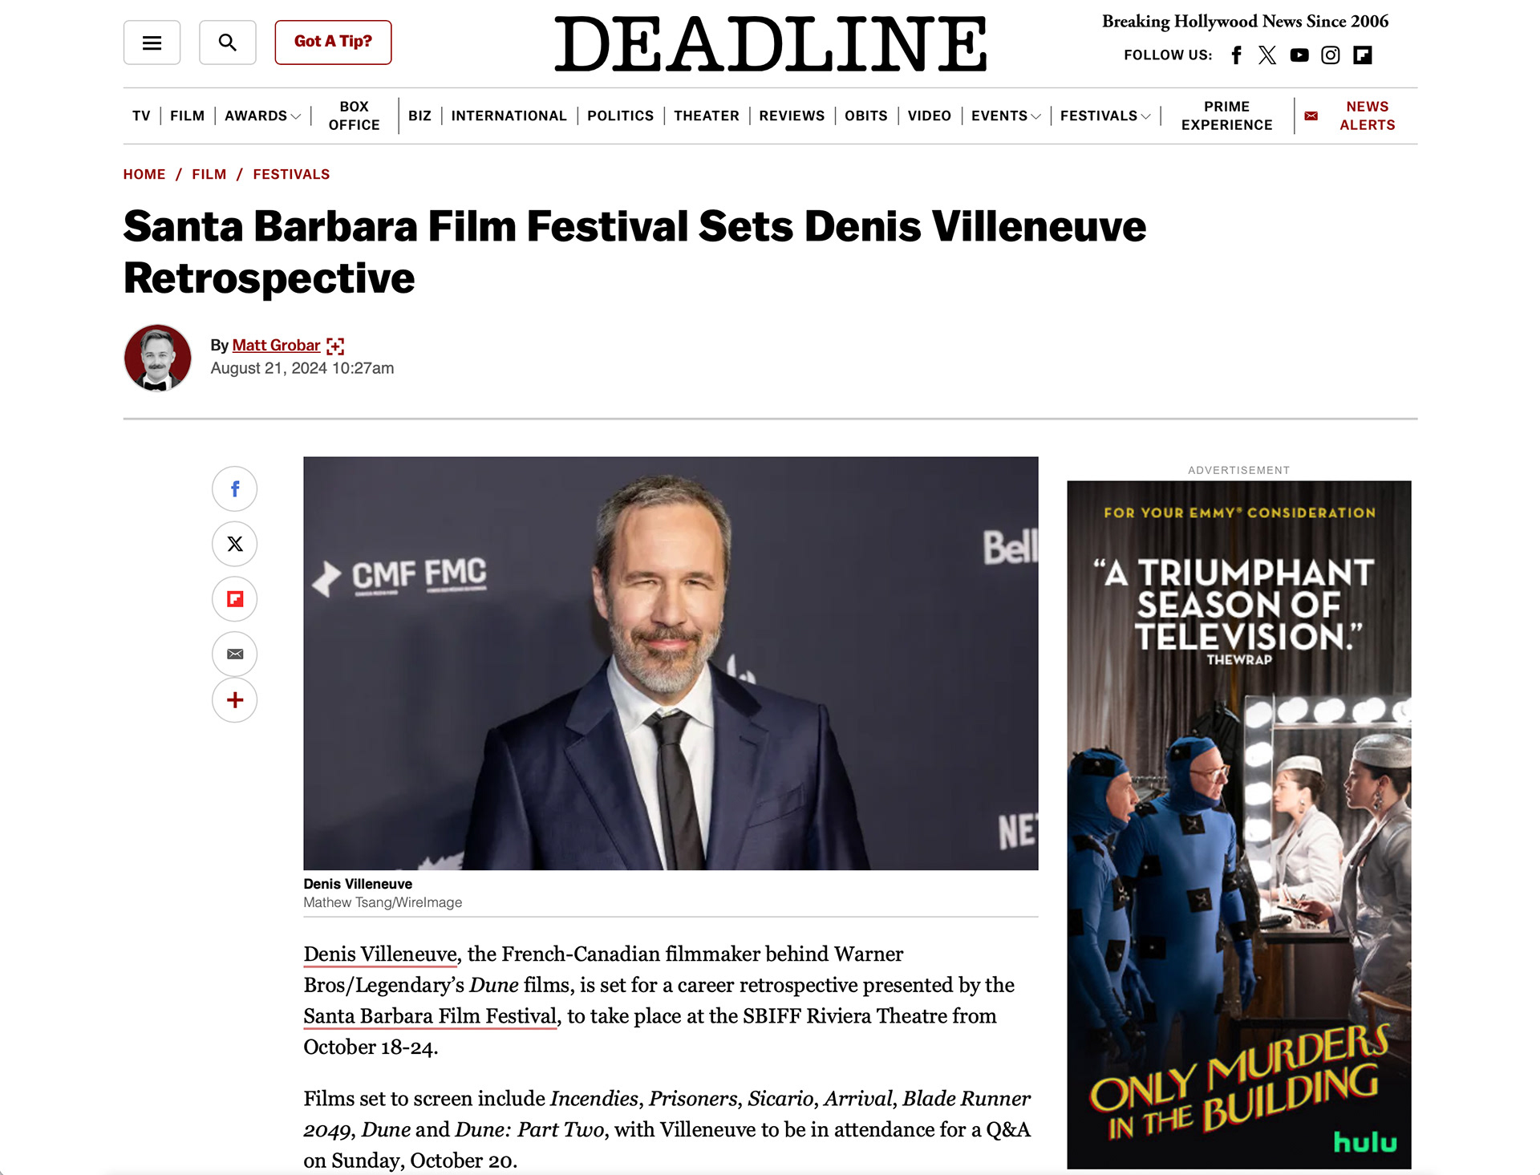This screenshot has width=1540, height=1175.
Task: Open Deadline's YouTube channel
Action: (x=1299, y=55)
